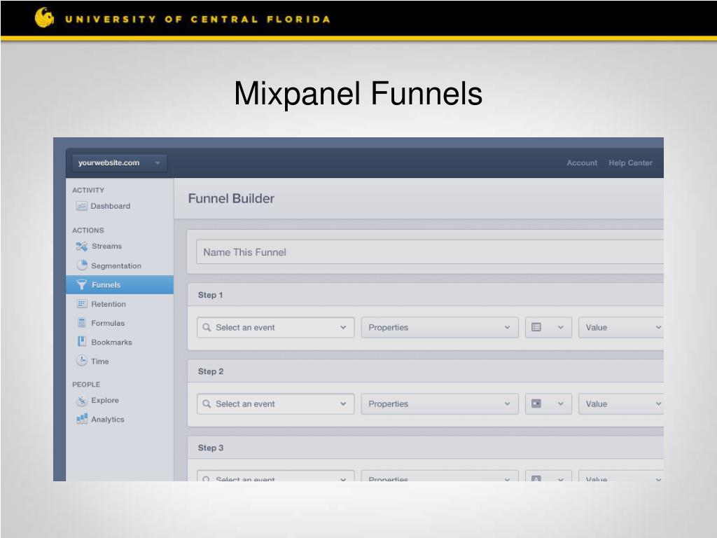Click the ACTIONS section label
Viewport: 717px width, 538px height.
click(88, 230)
